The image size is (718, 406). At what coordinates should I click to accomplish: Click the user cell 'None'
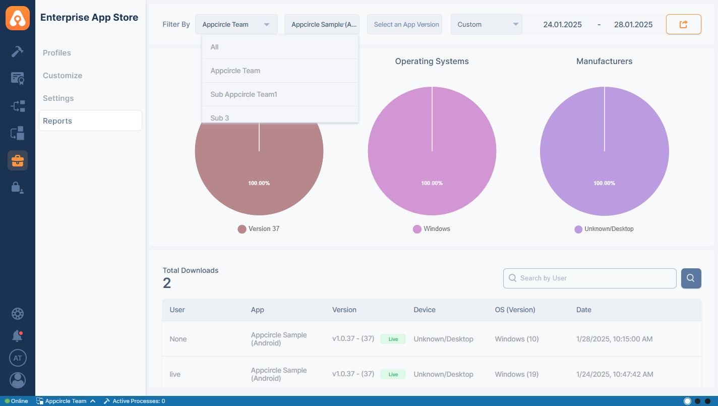tap(178, 339)
